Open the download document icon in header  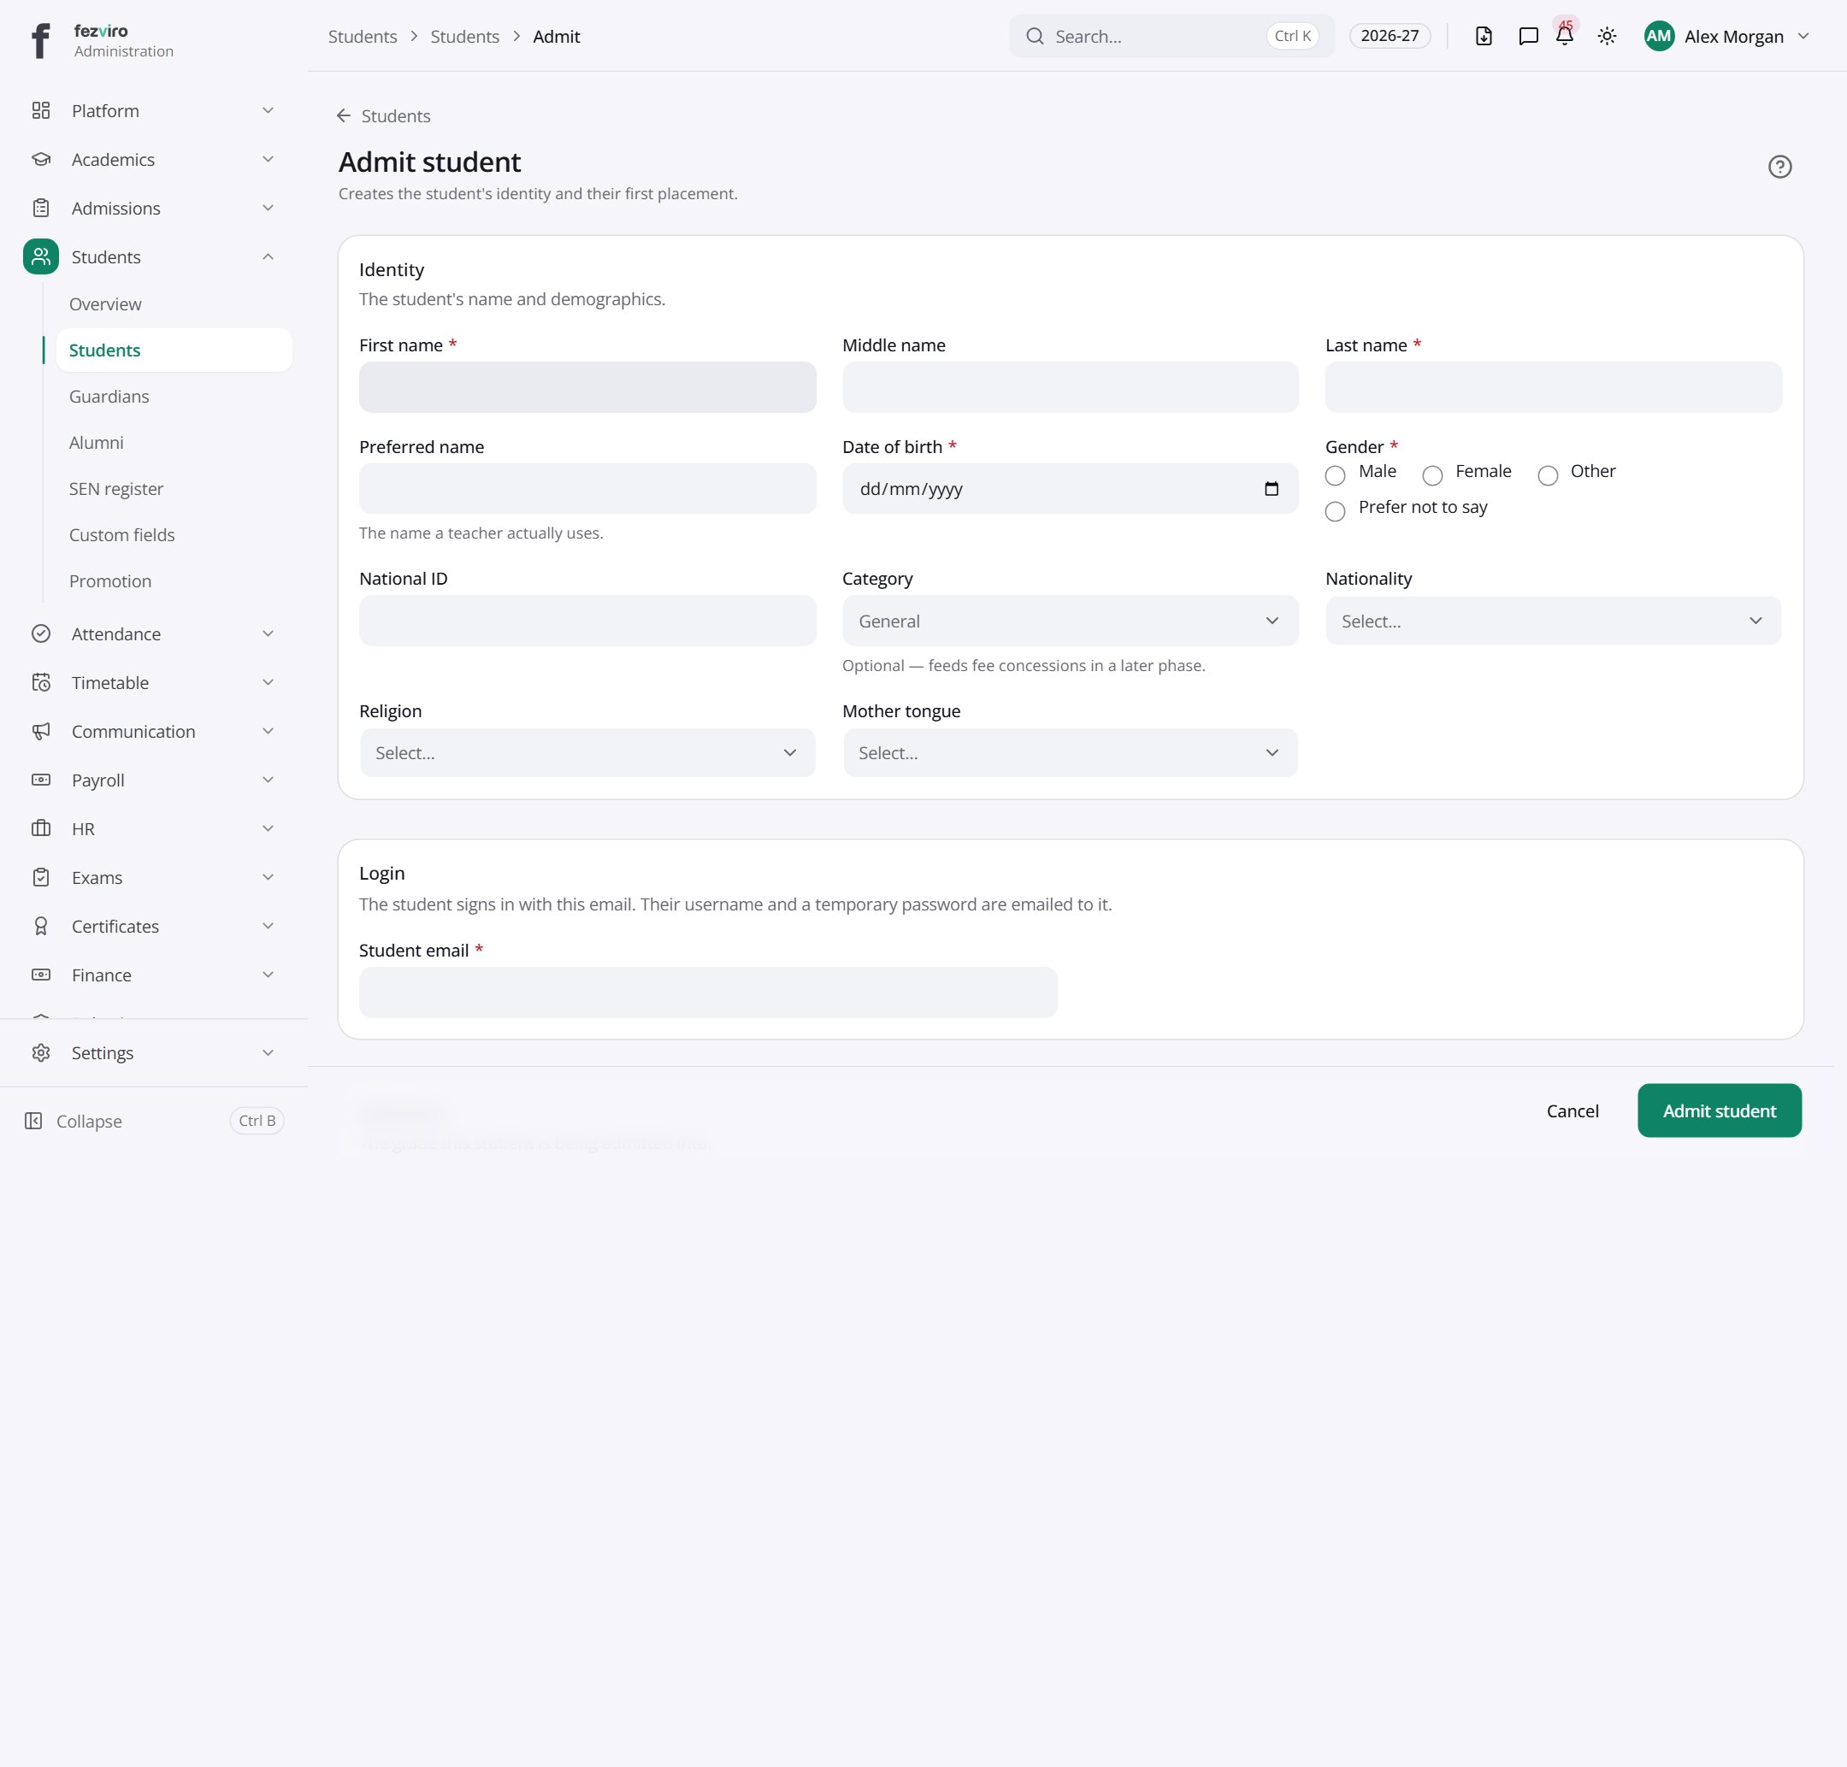[1484, 37]
